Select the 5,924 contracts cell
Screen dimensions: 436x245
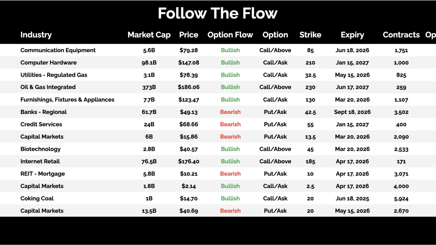coord(401,198)
